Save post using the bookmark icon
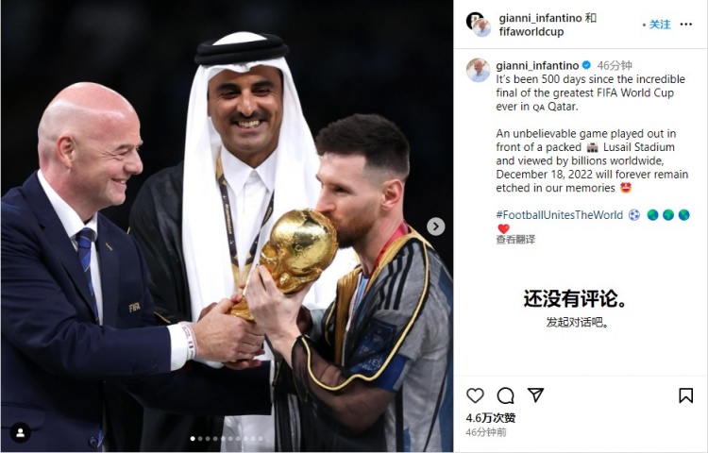The width and height of the screenshot is (708, 453). coord(685,395)
